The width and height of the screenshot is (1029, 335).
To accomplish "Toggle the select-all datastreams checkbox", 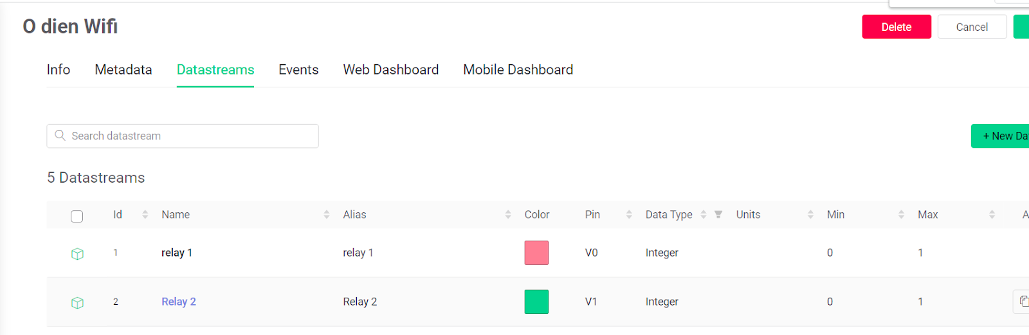I will [77, 216].
